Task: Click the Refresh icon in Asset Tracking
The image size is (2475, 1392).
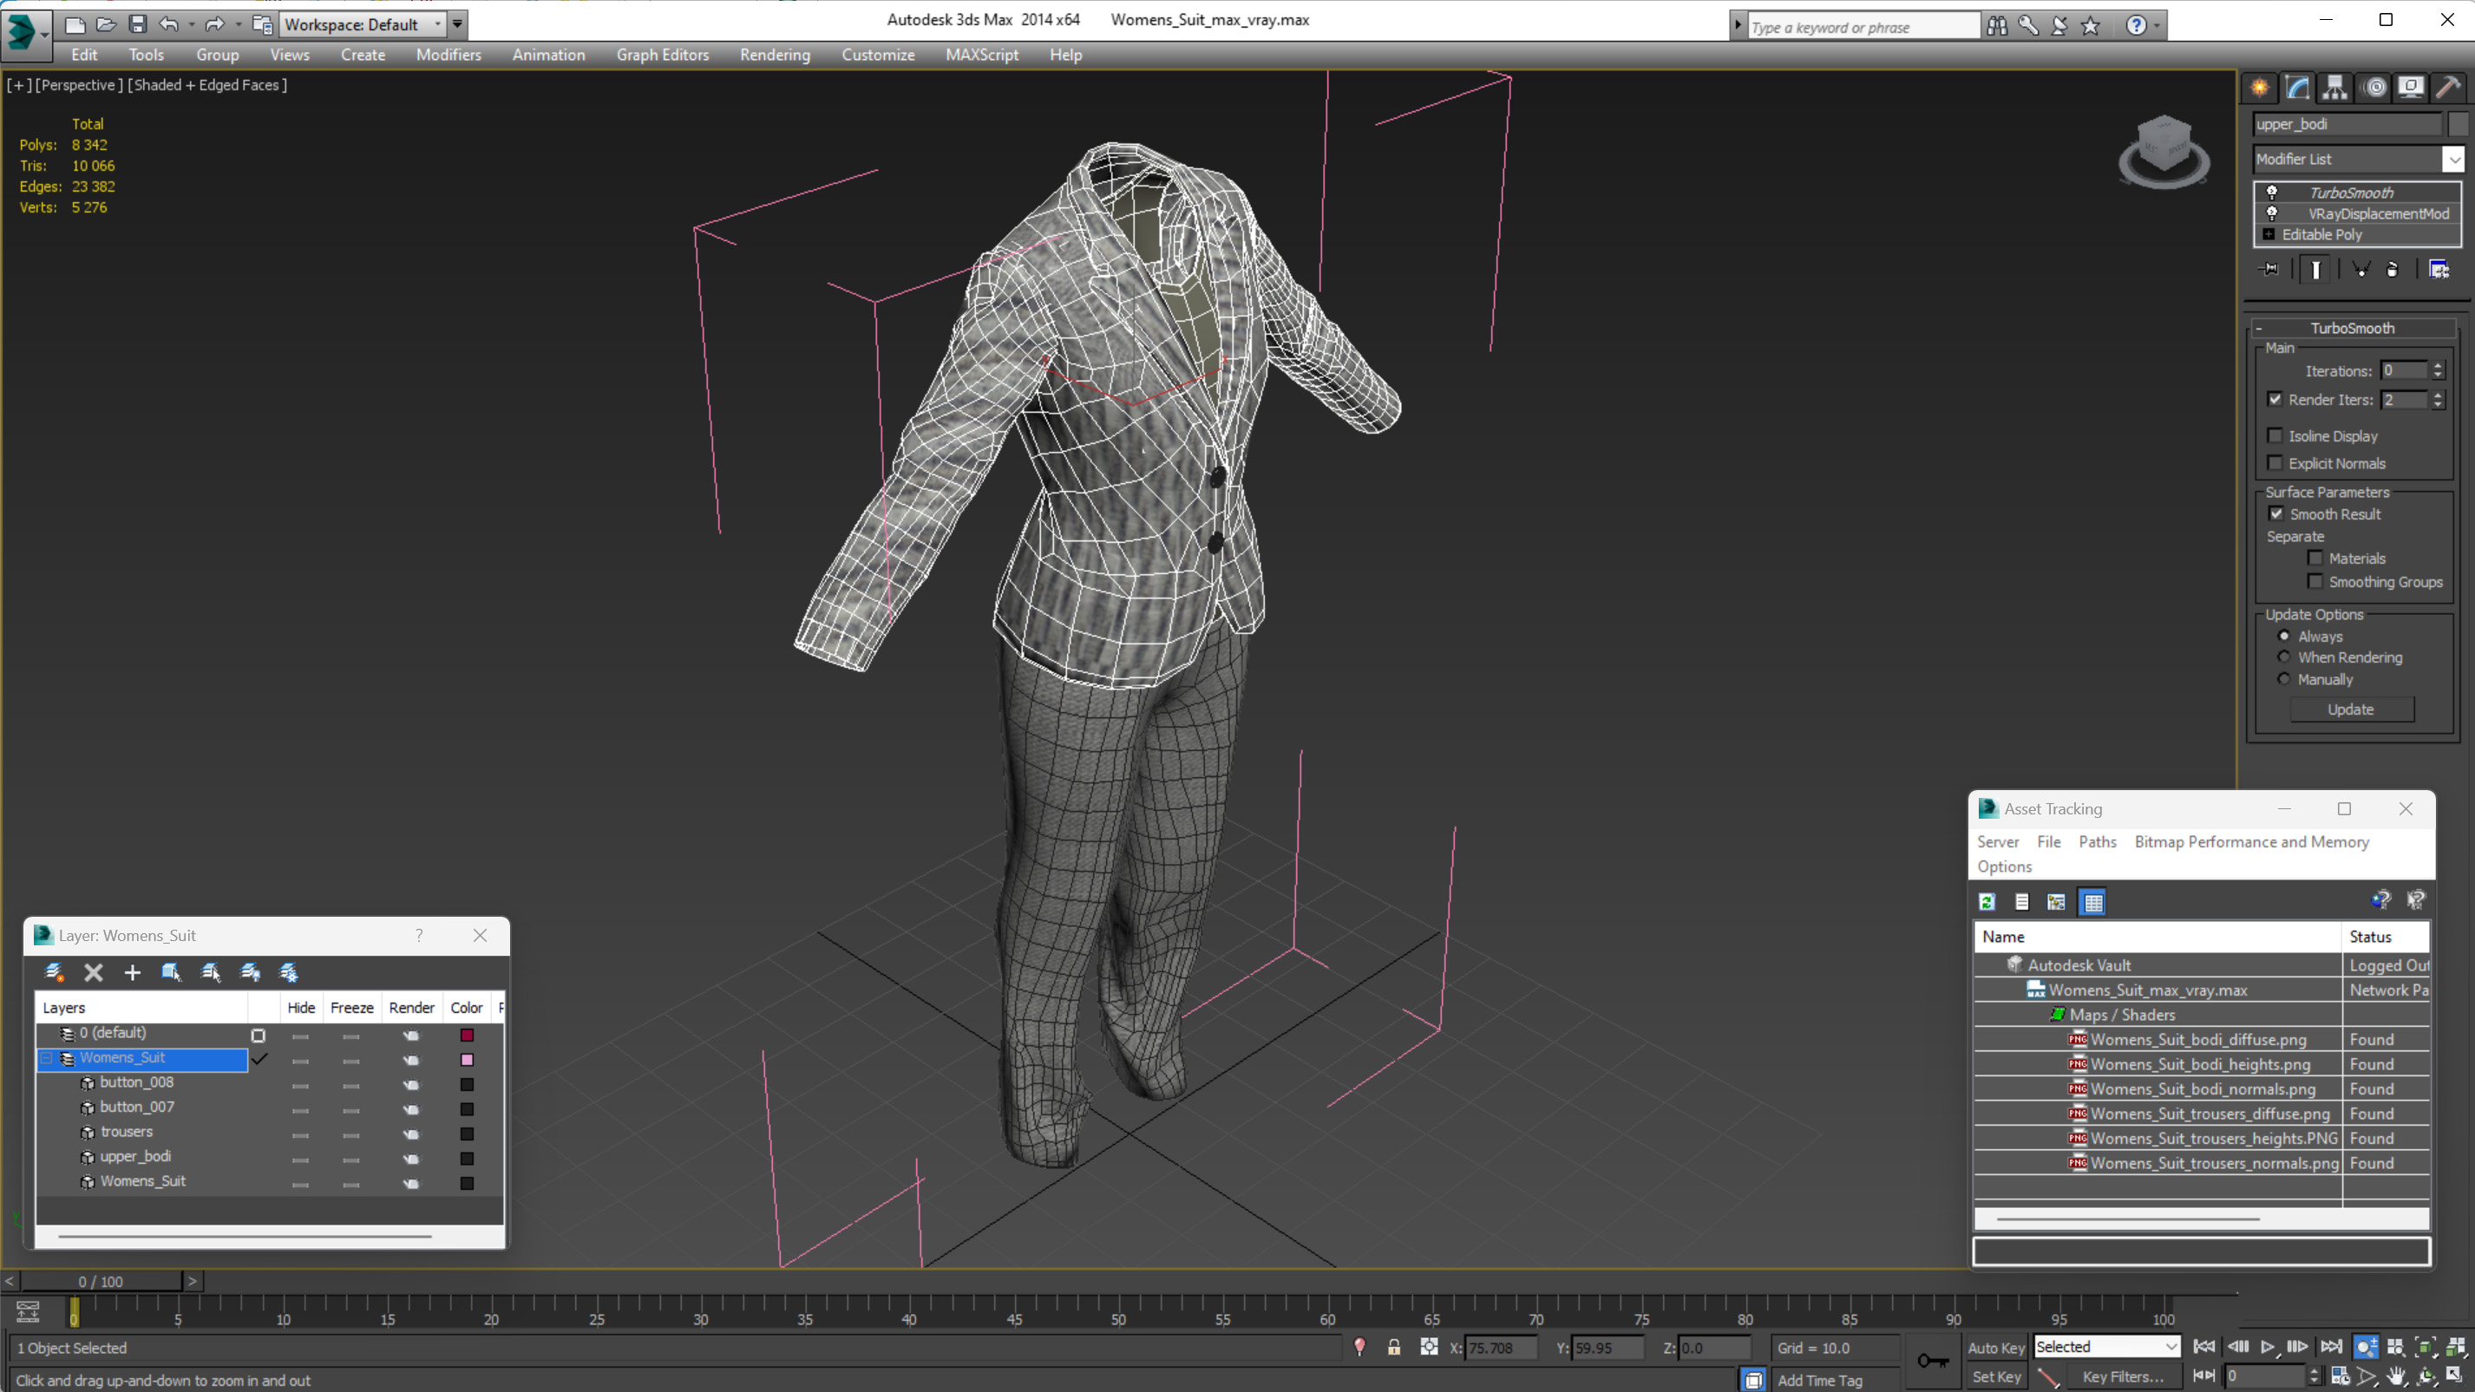Action: click(1987, 901)
